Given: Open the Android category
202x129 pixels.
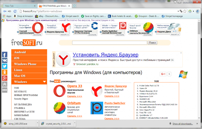Looking at the screenshot, I should pyautogui.click(x=29, y=52).
